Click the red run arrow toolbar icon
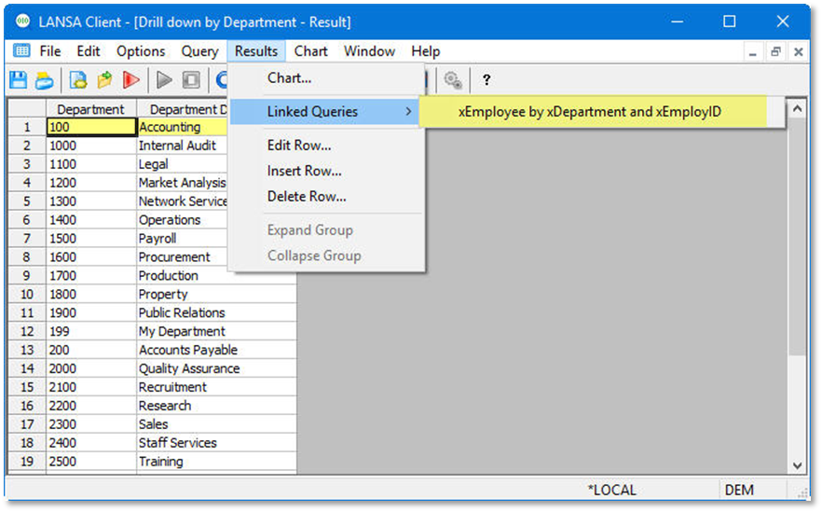The image size is (822, 512). click(131, 80)
